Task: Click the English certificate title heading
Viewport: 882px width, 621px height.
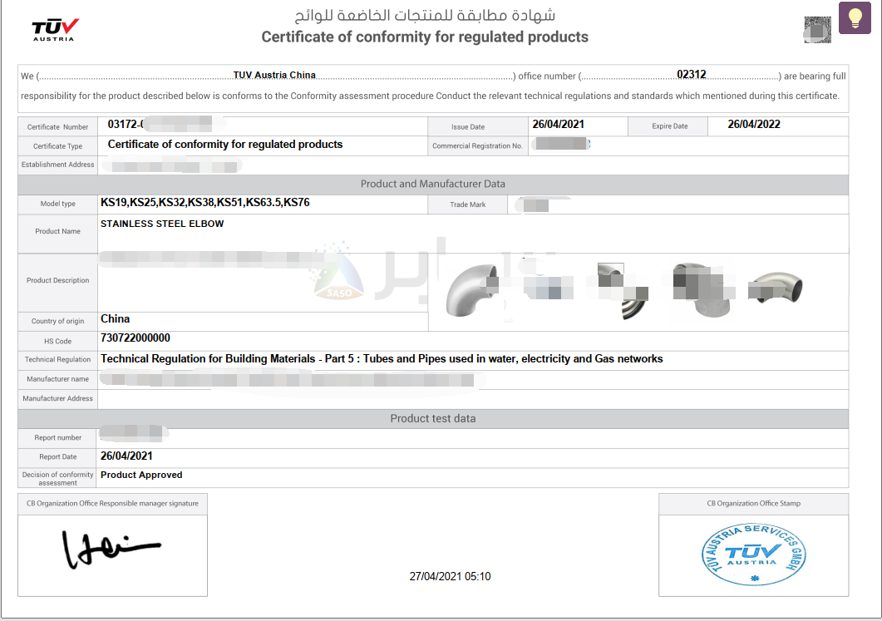Action: click(425, 37)
